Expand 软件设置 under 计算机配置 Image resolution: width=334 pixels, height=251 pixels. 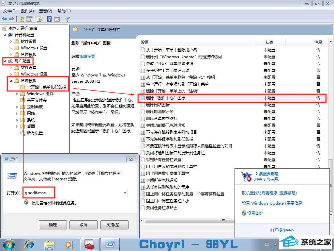pyautogui.click(x=11, y=42)
